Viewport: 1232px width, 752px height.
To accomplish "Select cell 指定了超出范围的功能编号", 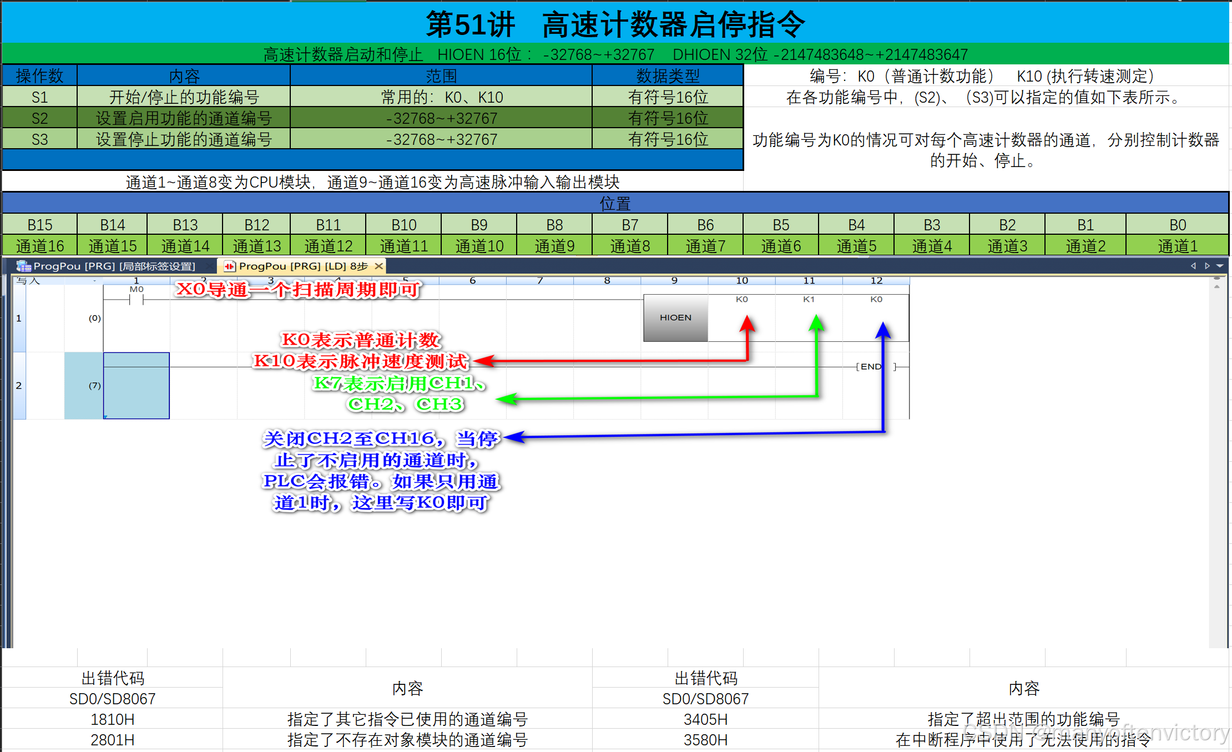I will [x=1024, y=719].
